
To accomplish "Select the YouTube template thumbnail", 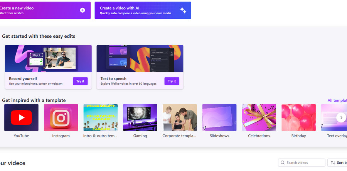I will click(21, 117).
